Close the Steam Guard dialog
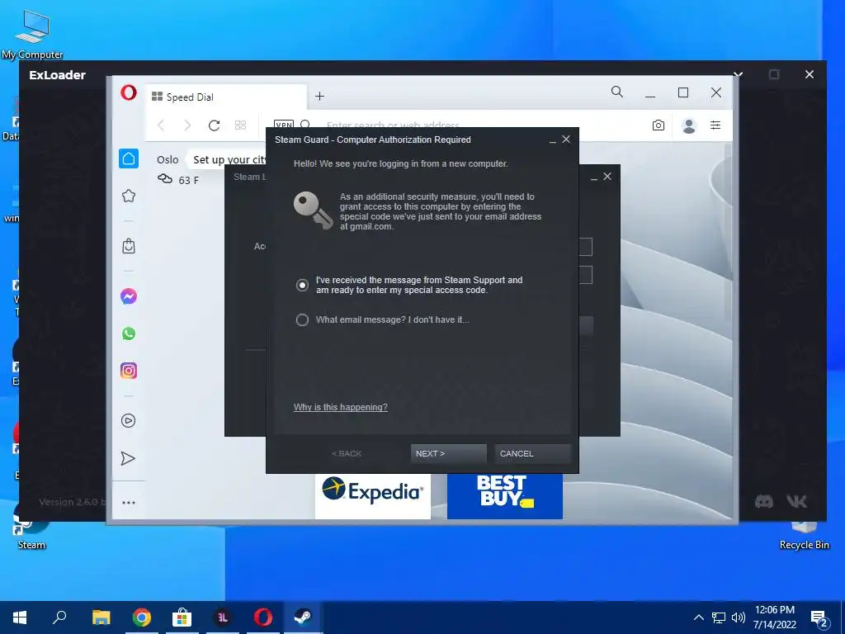Screen dimensions: 845x634 (566, 139)
